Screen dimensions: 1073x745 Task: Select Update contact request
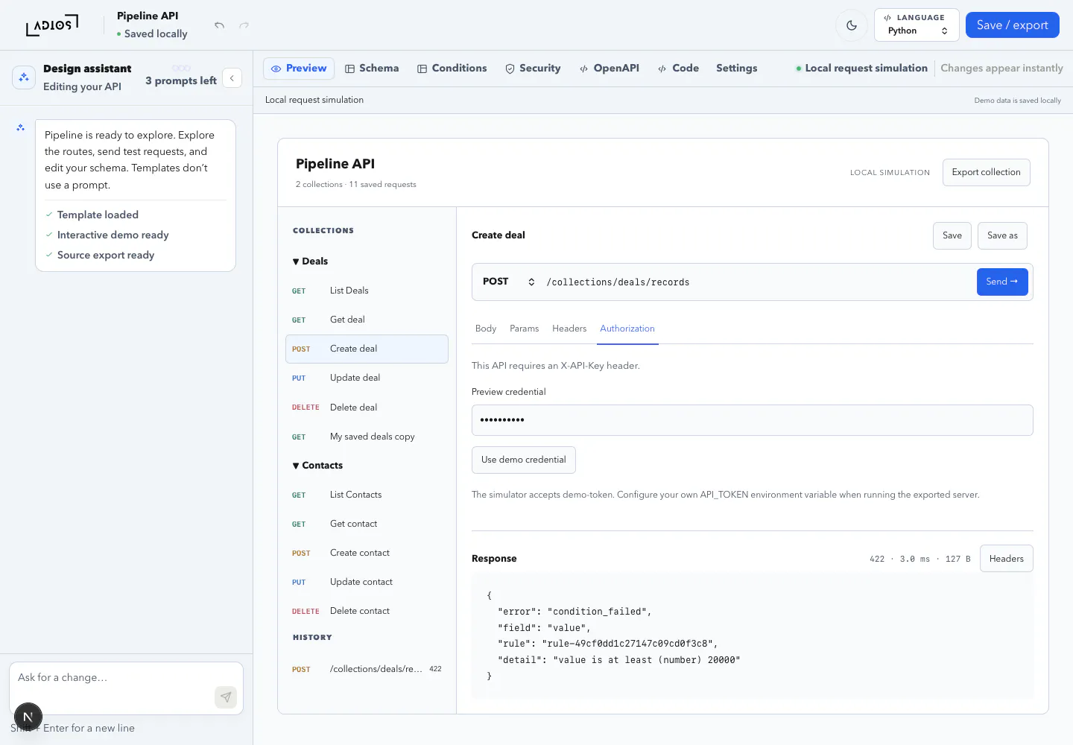pos(367,582)
